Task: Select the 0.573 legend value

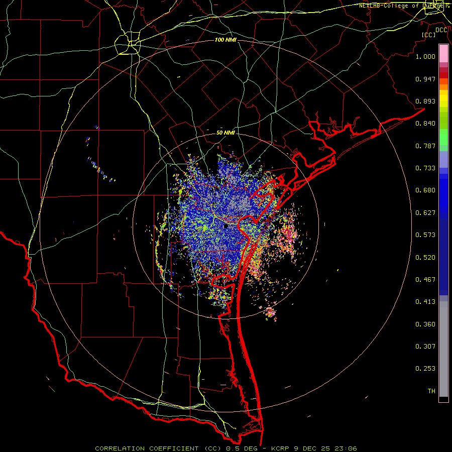Action: pos(425,235)
